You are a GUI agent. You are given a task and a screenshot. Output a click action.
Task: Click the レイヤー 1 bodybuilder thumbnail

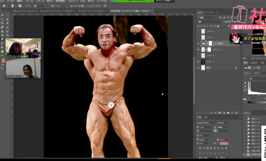tap(203, 62)
